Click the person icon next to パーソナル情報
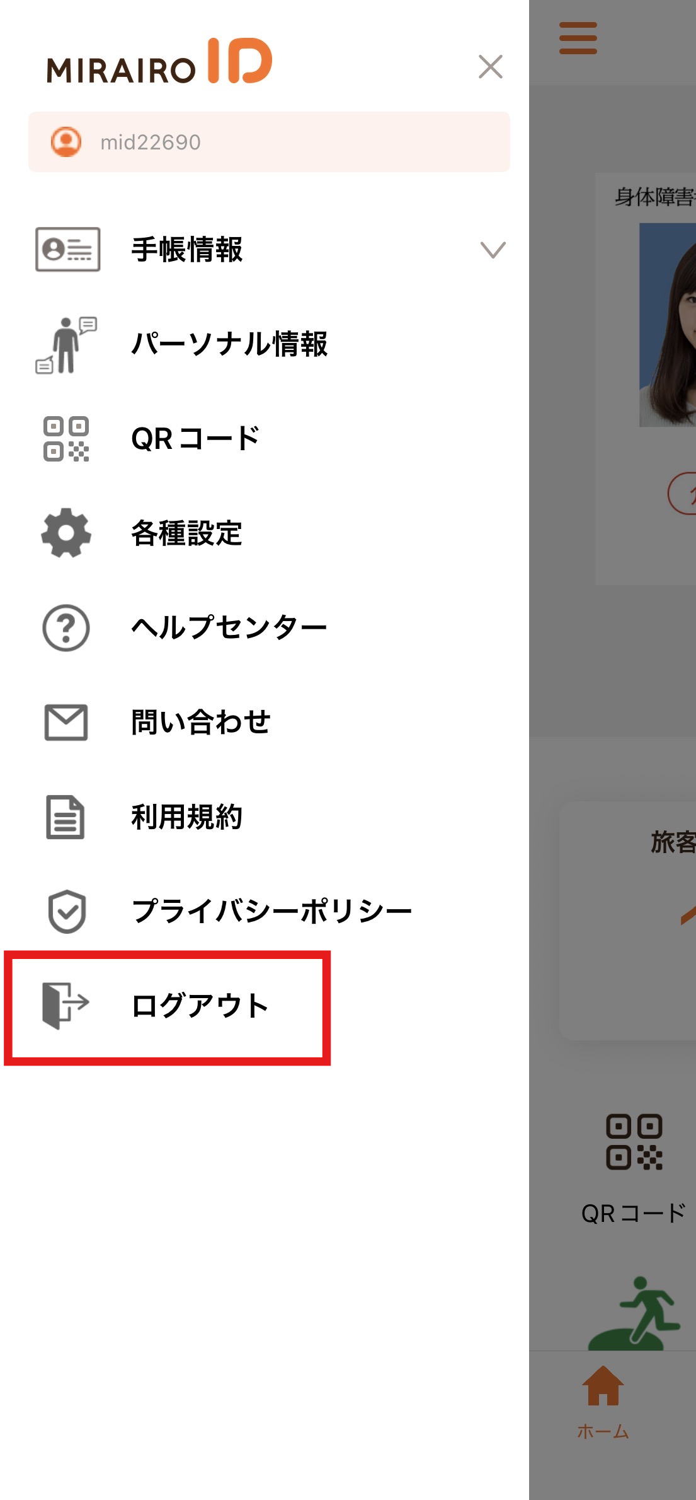This screenshot has width=696, height=1500. tap(66, 344)
